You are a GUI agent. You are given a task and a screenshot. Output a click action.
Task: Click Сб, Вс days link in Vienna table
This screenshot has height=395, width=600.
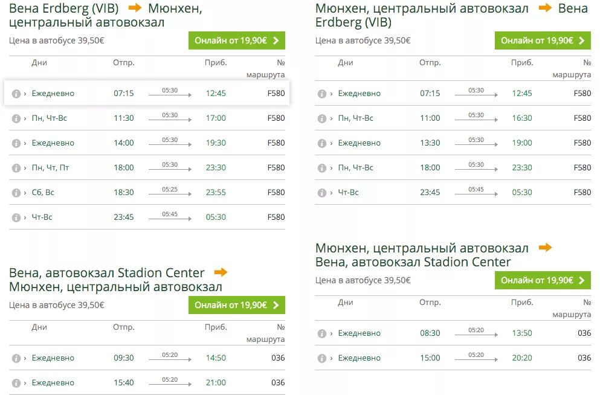tap(43, 192)
